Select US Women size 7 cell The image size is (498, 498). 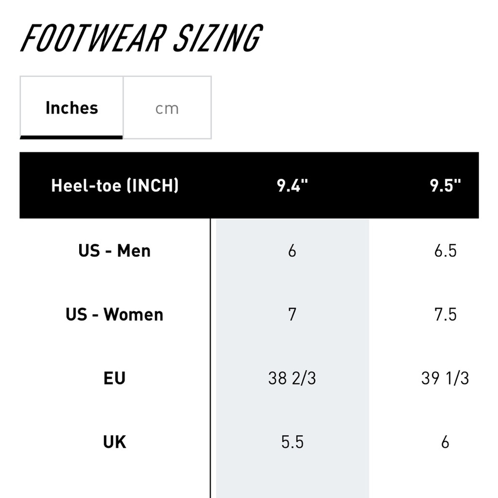[x=292, y=314]
